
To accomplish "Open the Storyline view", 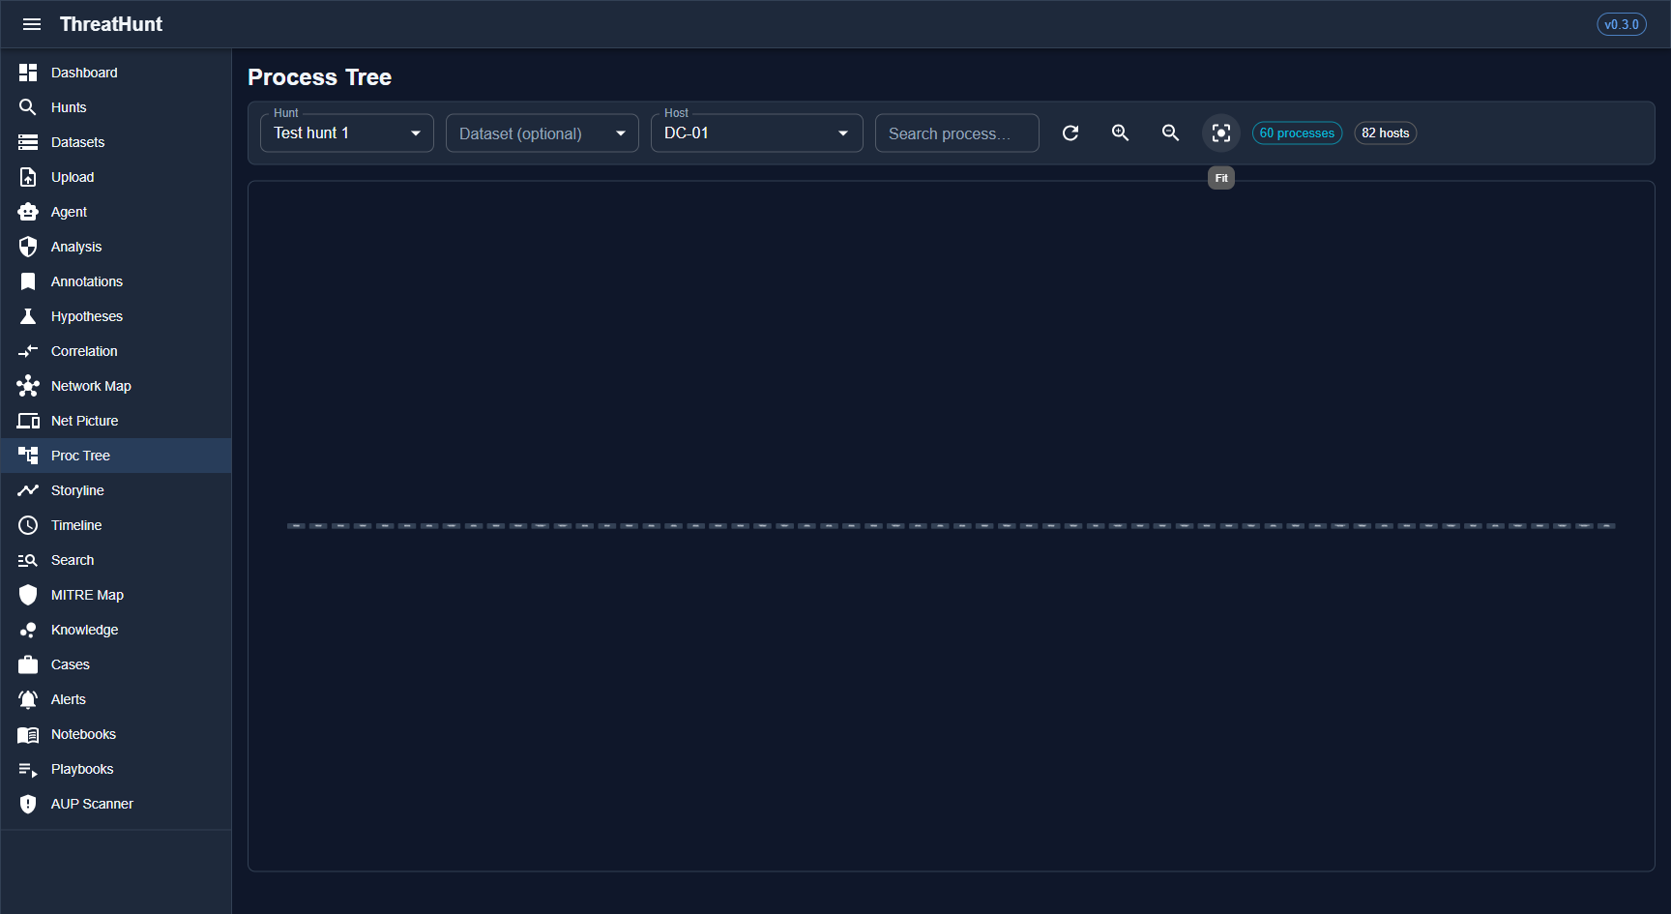I will tap(116, 490).
